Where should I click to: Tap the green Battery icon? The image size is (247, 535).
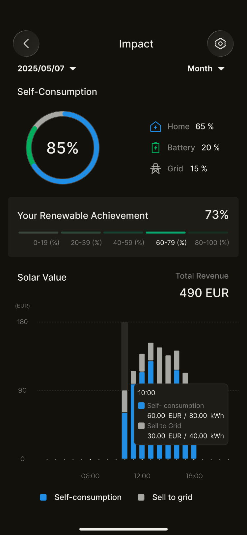tap(155, 148)
